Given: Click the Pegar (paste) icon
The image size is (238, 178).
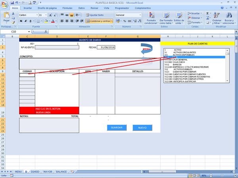Looking at the screenshot, I should (x=6, y=17).
